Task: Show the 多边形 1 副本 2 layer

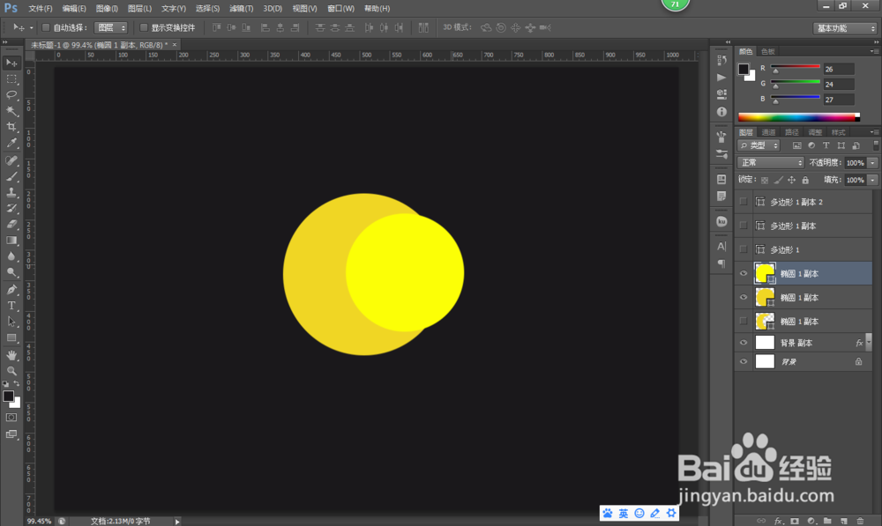Action: pos(744,202)
